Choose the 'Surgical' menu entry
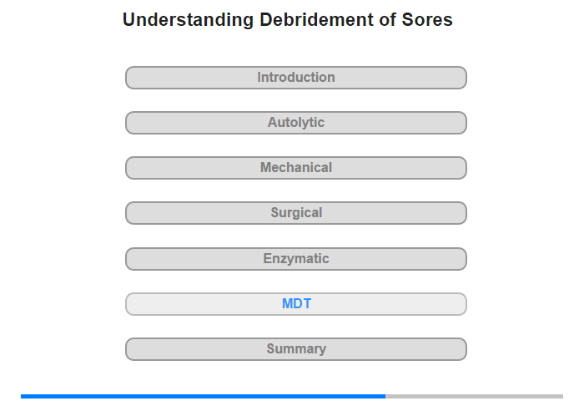584x401 pixels. 296,213
